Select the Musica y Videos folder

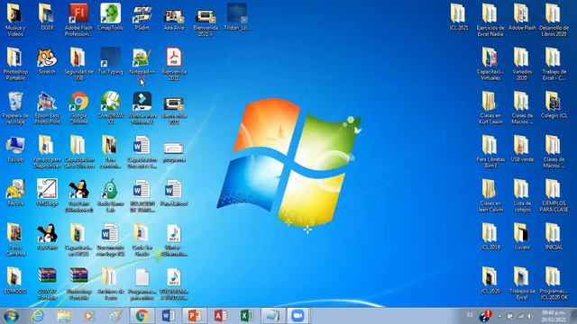(15, 20)
